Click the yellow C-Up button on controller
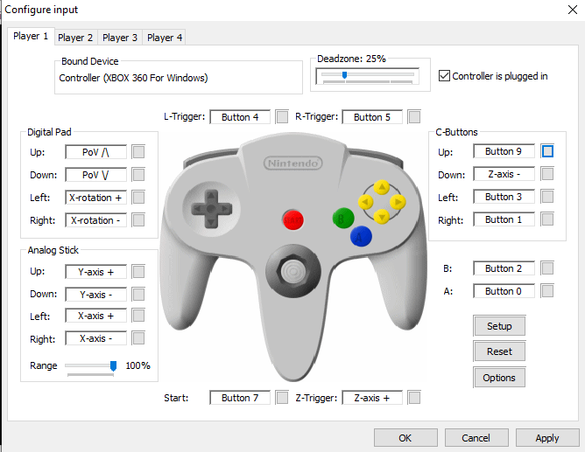This screenshot has width=585, height=452. [x=382, y=187]
